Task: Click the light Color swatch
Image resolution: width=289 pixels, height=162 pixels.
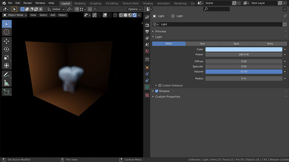Action: (244, 49)
